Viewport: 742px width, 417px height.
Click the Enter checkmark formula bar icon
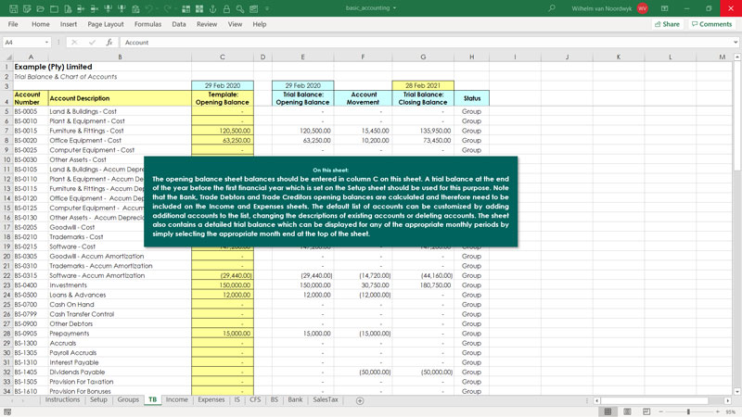click(92, 42)
